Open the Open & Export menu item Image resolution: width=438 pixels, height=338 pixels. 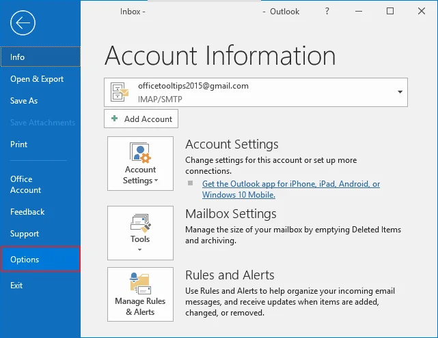37,79
